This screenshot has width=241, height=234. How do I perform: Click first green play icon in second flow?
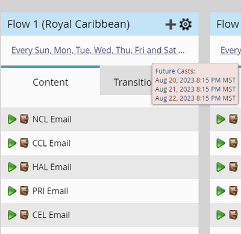coord(221,119)
